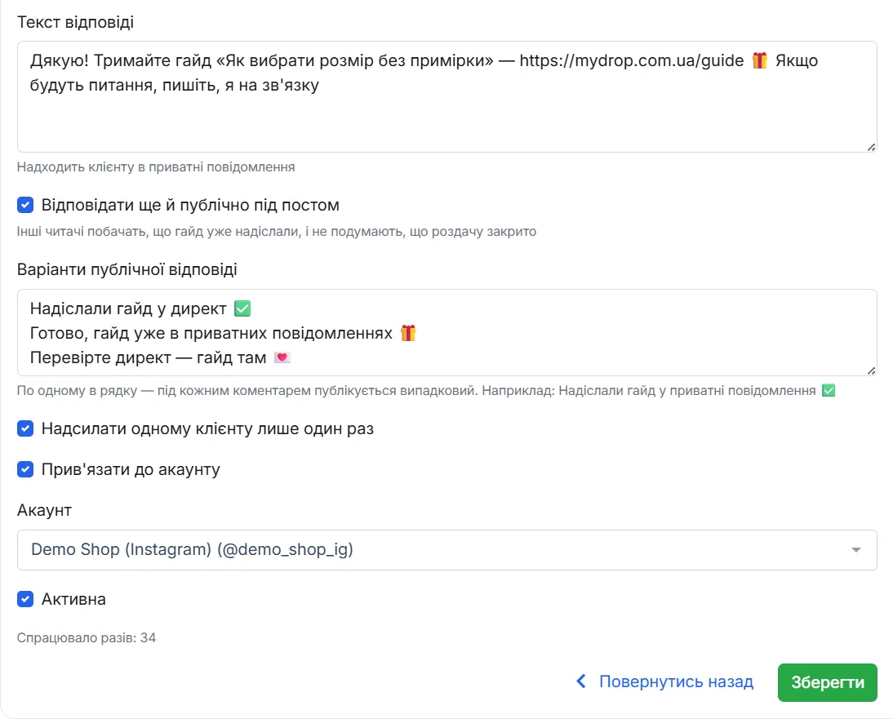Open the Demo Shop (Instagram) account dropdown
Viewport: 893px width, 719px height.
447,550
